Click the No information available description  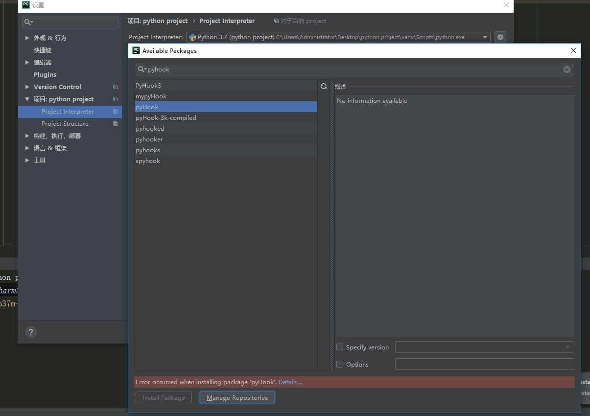(x=372, y=101)
